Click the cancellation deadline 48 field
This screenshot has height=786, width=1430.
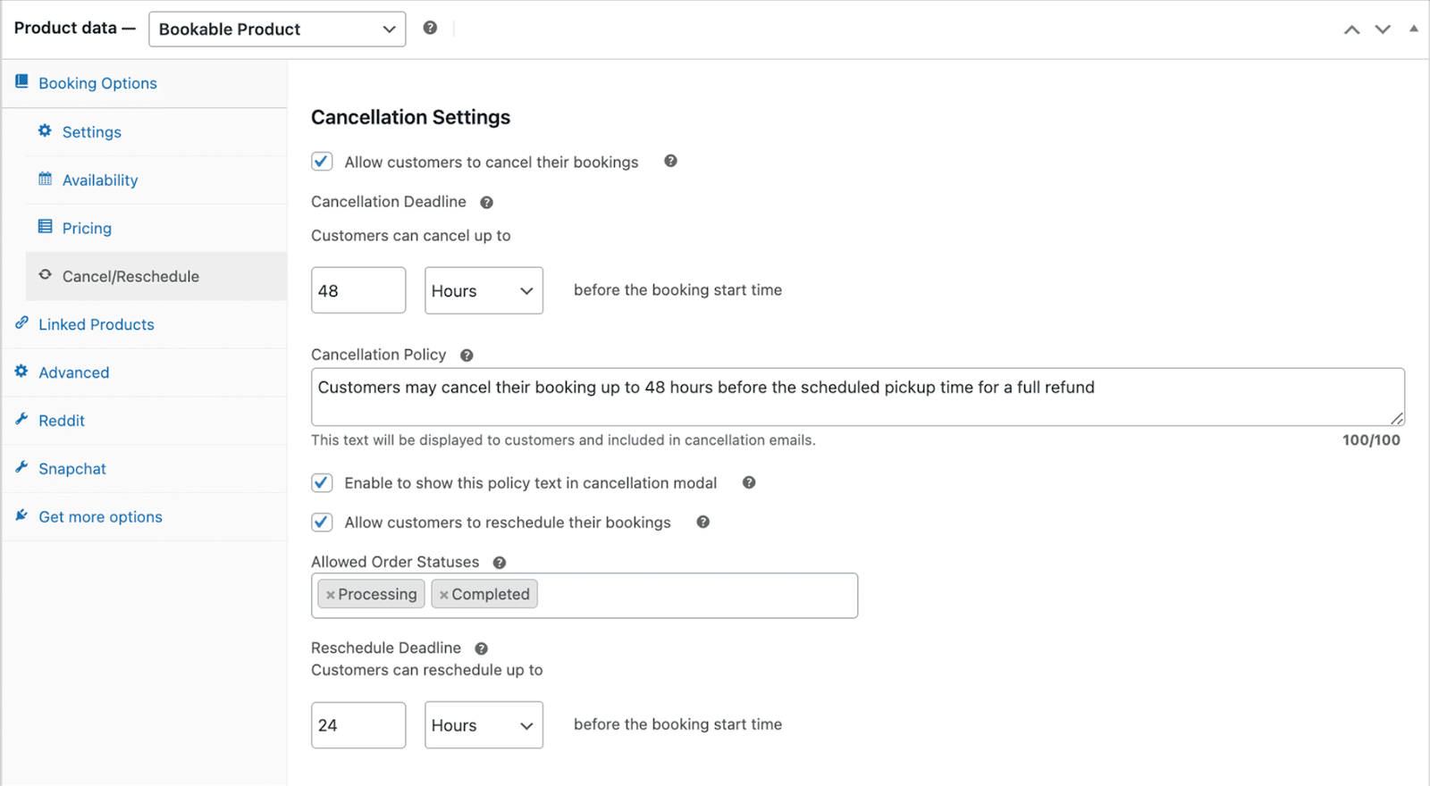(x=358, y=290)
